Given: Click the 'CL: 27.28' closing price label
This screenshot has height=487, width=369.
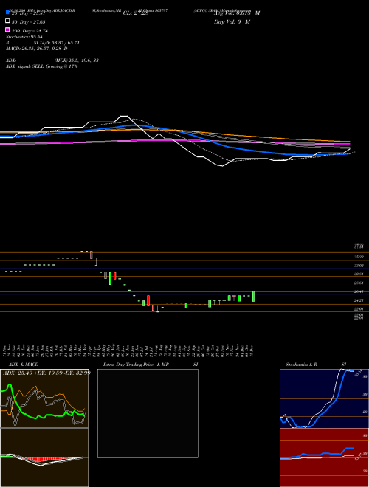Looking at the screenshot, I should pyautogui.click(x=136, y=13).
